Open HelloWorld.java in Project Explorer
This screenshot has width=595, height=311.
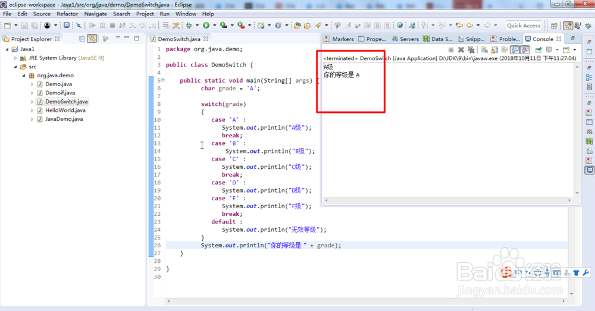pyautogui.click(x=65, y=111)
